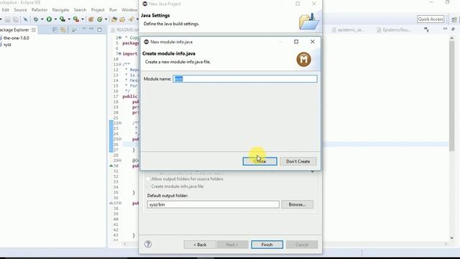Image resolution: width=460 pixels, height=259 pixels.
Task: Close the Package Explorer tab
Action: click(34, 29)
